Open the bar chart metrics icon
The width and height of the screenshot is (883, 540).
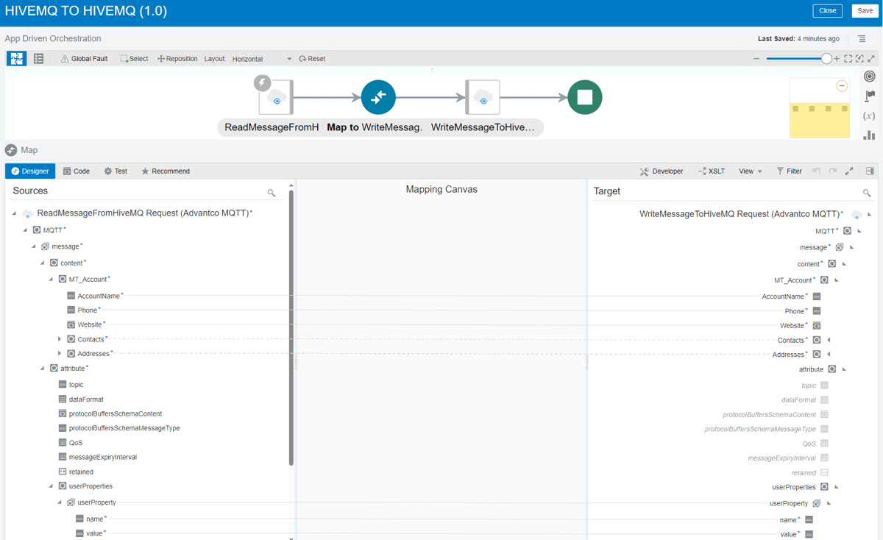870,135
